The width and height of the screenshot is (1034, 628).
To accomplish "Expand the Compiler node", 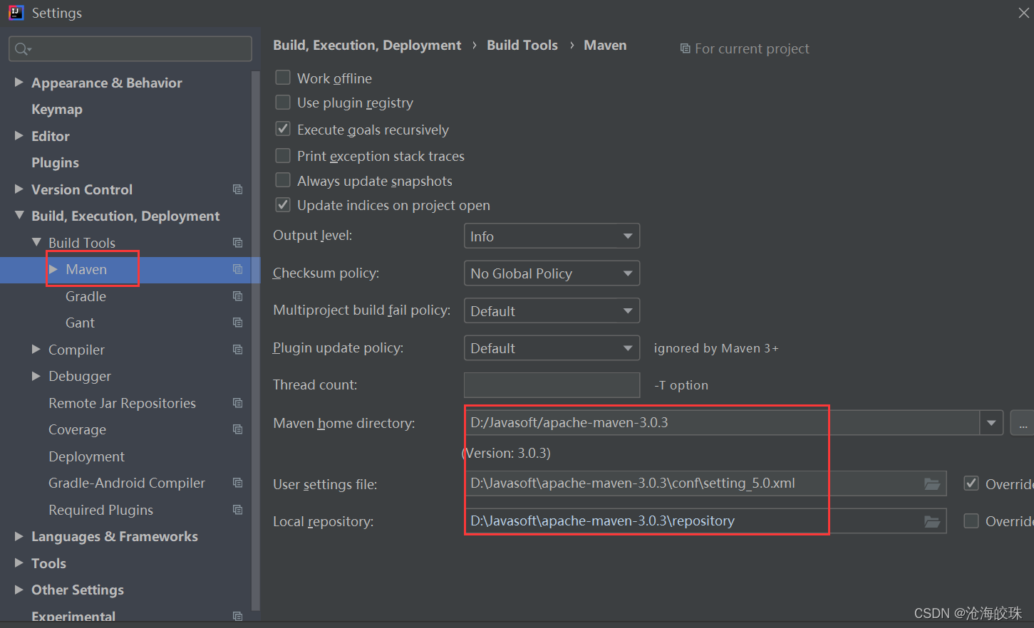I will [x=36, y=350].
